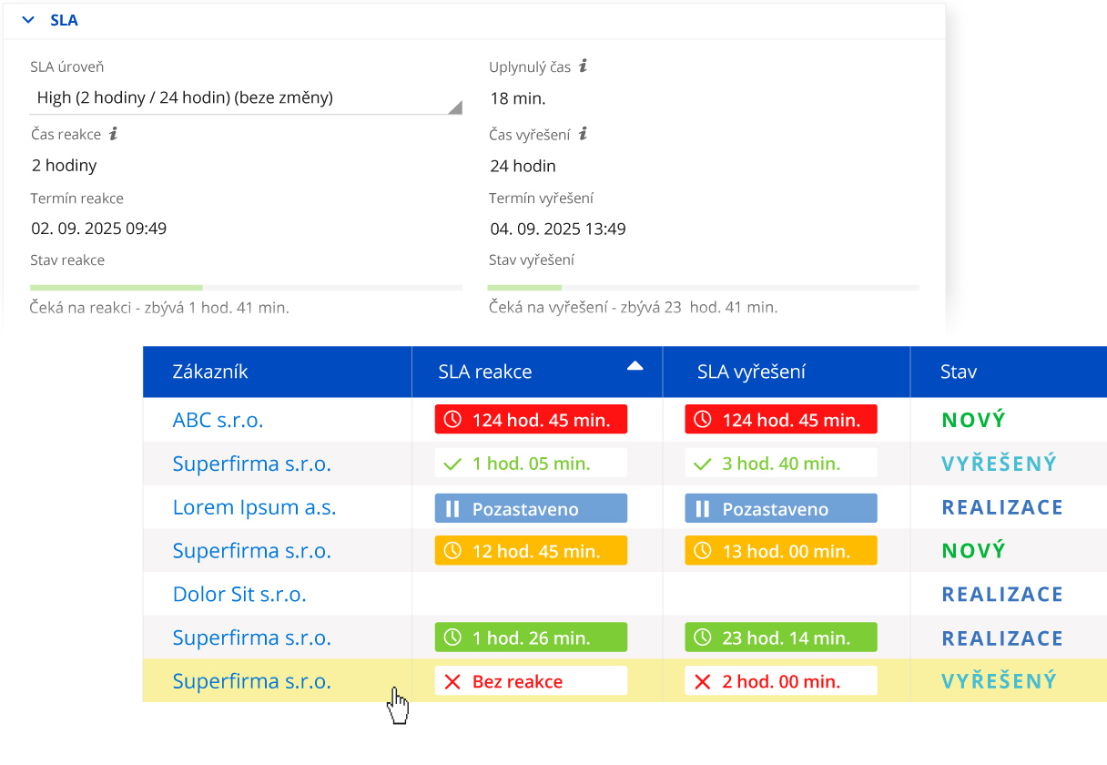The width and height of the screenshot is (1107, 765).
Task: Open customer link Lorem Ipsum a.s.
Action: tap(254, 508)
